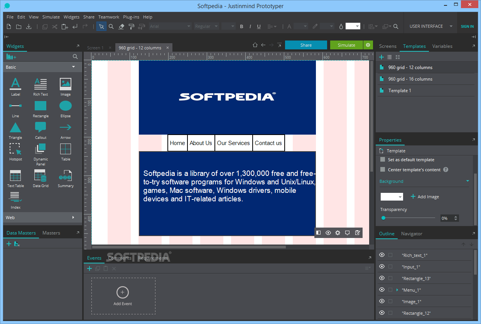Add a new data master plus icon
The width and height of the screenshot is (481, 324).
click(9, 244)
